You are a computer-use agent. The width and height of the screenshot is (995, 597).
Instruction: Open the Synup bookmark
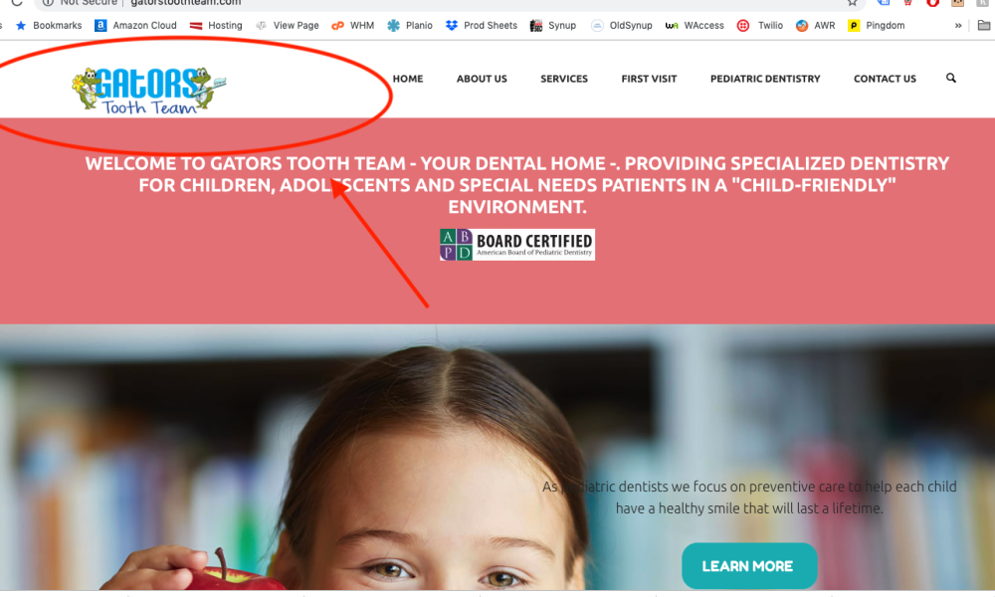click(552, 26)
